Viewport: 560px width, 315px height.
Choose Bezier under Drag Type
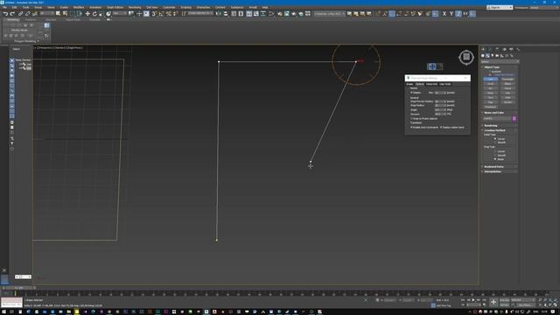[495, 159]
